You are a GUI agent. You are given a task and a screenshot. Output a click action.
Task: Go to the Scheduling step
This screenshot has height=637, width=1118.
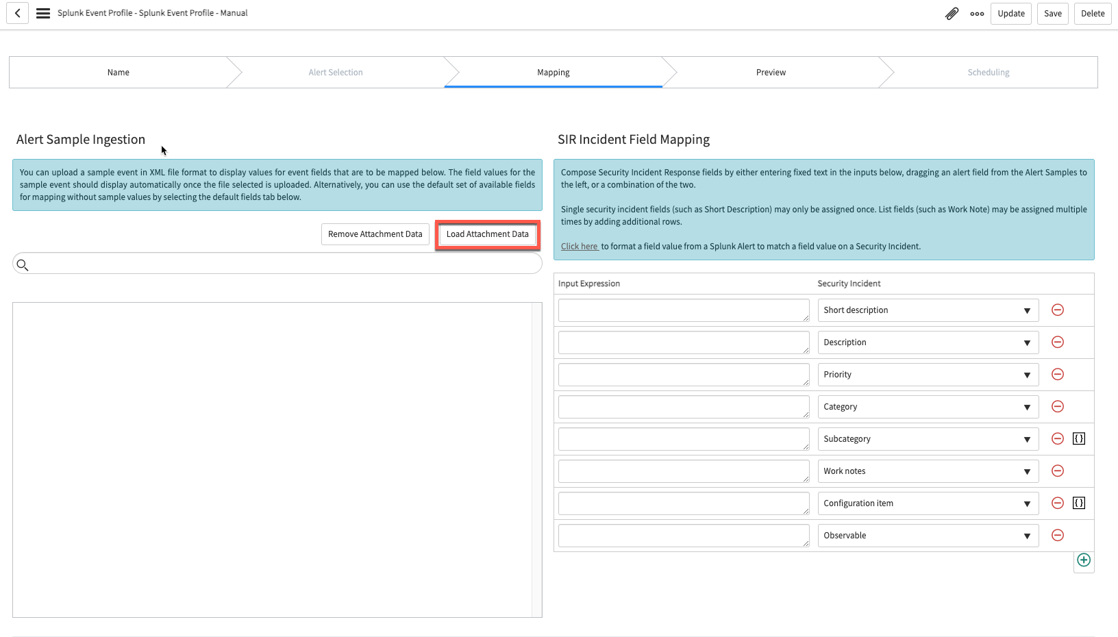pos(989,73)
